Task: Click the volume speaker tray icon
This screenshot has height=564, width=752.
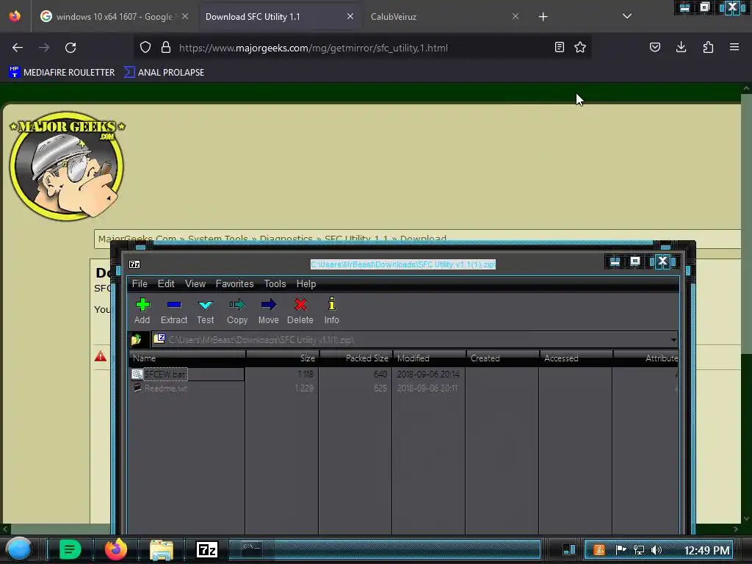Action: point(657,550)
